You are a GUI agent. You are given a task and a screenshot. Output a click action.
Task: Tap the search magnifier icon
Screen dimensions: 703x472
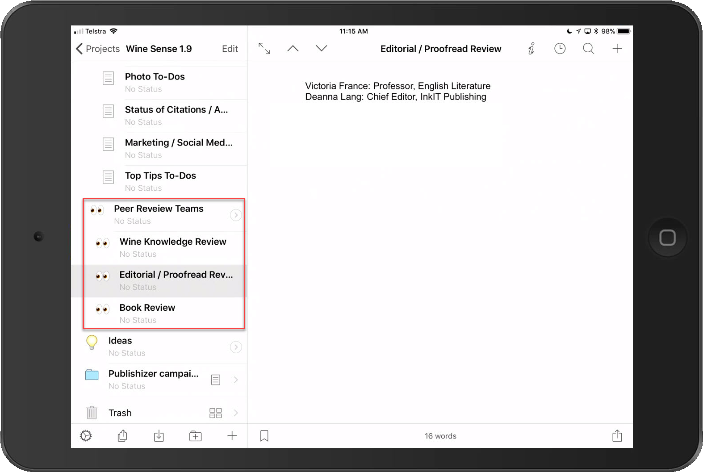click(588, 49)
